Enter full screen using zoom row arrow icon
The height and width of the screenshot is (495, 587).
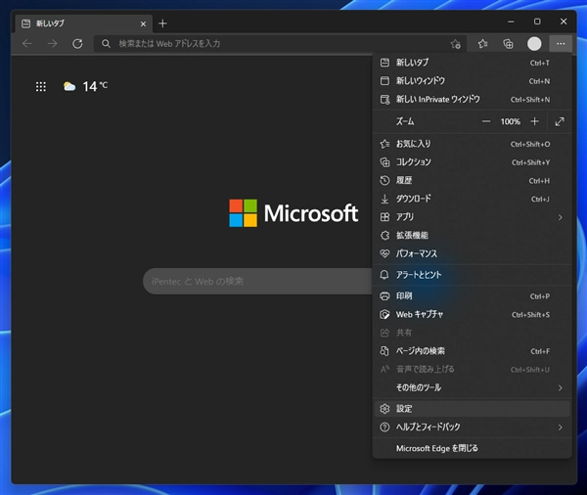point(559,121)
